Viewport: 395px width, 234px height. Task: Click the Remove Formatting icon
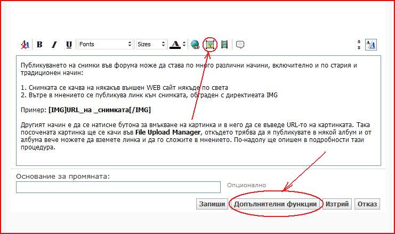(x=25, y=45)
